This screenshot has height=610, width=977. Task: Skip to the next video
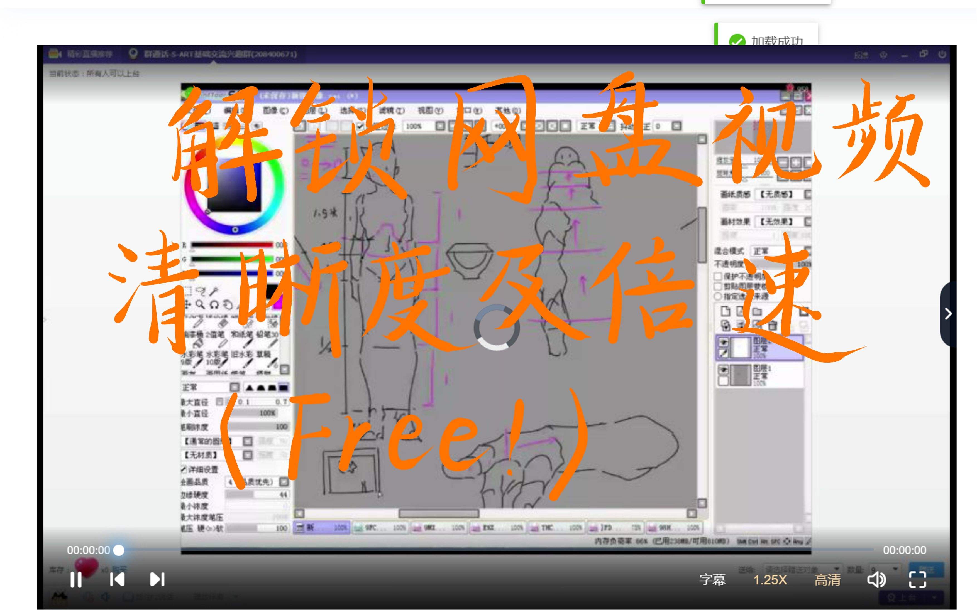click(x=157, y=580)
